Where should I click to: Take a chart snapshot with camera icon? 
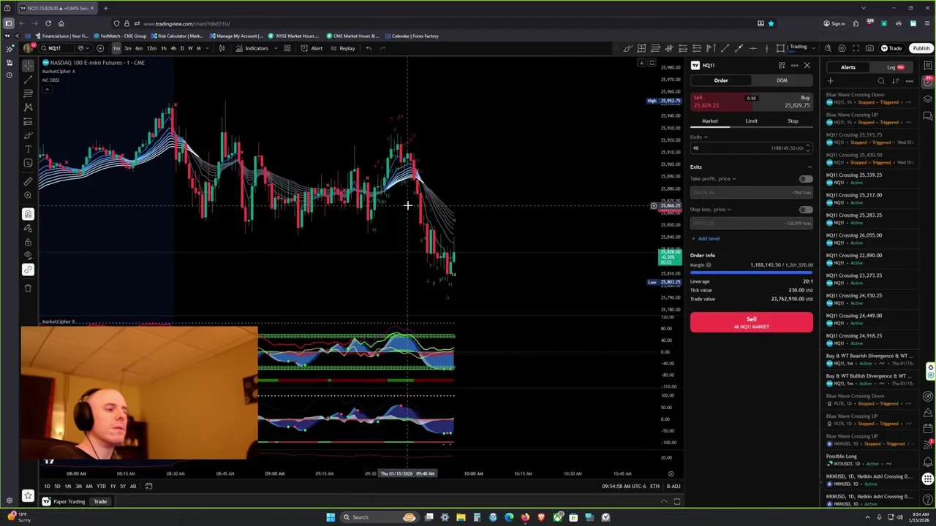pos(869,48)
